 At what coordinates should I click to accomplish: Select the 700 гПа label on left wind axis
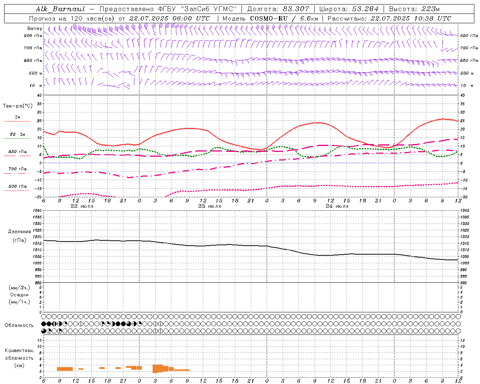coord(33,48)
